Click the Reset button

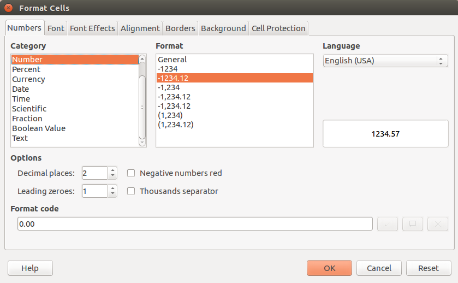pyautogui.click(x=429, y=268)
